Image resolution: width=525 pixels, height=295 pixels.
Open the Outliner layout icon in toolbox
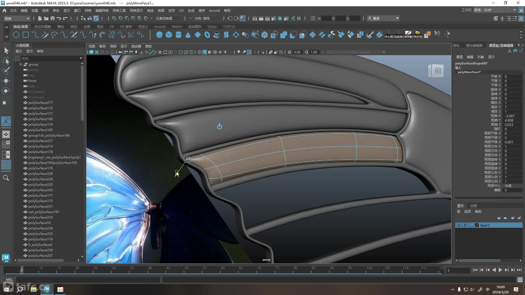(x=6, y=165)
